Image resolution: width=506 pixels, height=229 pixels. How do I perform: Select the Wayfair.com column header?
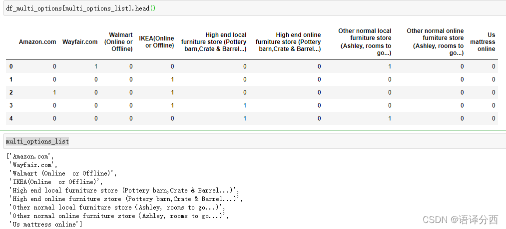[x=80, y=42]
